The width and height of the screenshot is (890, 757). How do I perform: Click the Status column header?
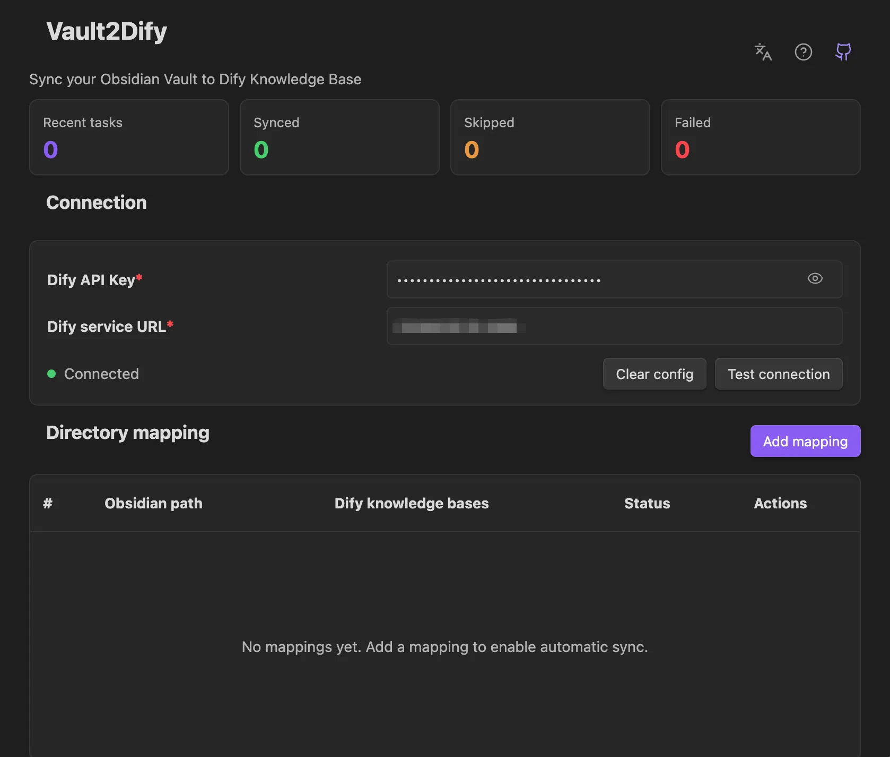647,503
